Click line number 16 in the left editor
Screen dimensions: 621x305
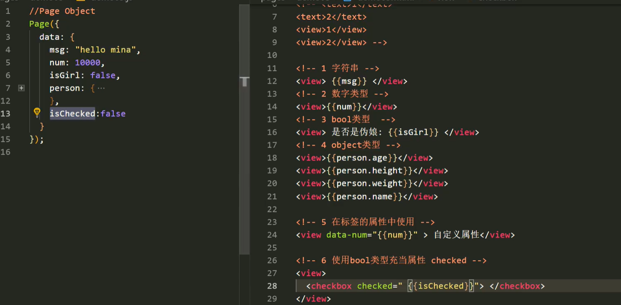pyautogui.click(x=6, y=152)
